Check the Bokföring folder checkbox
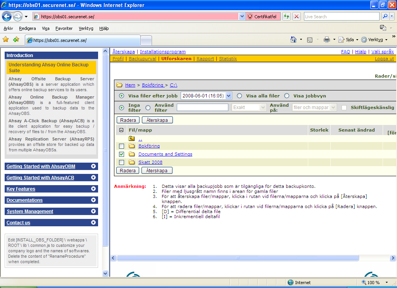 [121, 146]
